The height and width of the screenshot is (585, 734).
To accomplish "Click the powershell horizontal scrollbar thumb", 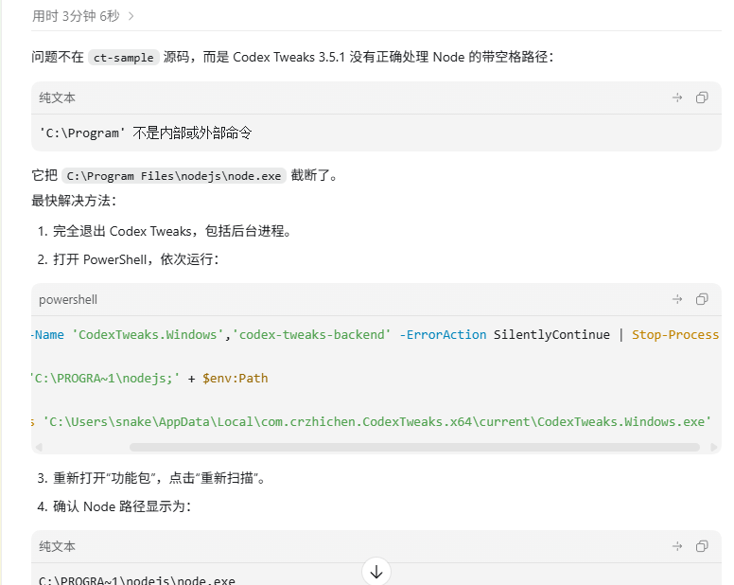I will 414,448.
